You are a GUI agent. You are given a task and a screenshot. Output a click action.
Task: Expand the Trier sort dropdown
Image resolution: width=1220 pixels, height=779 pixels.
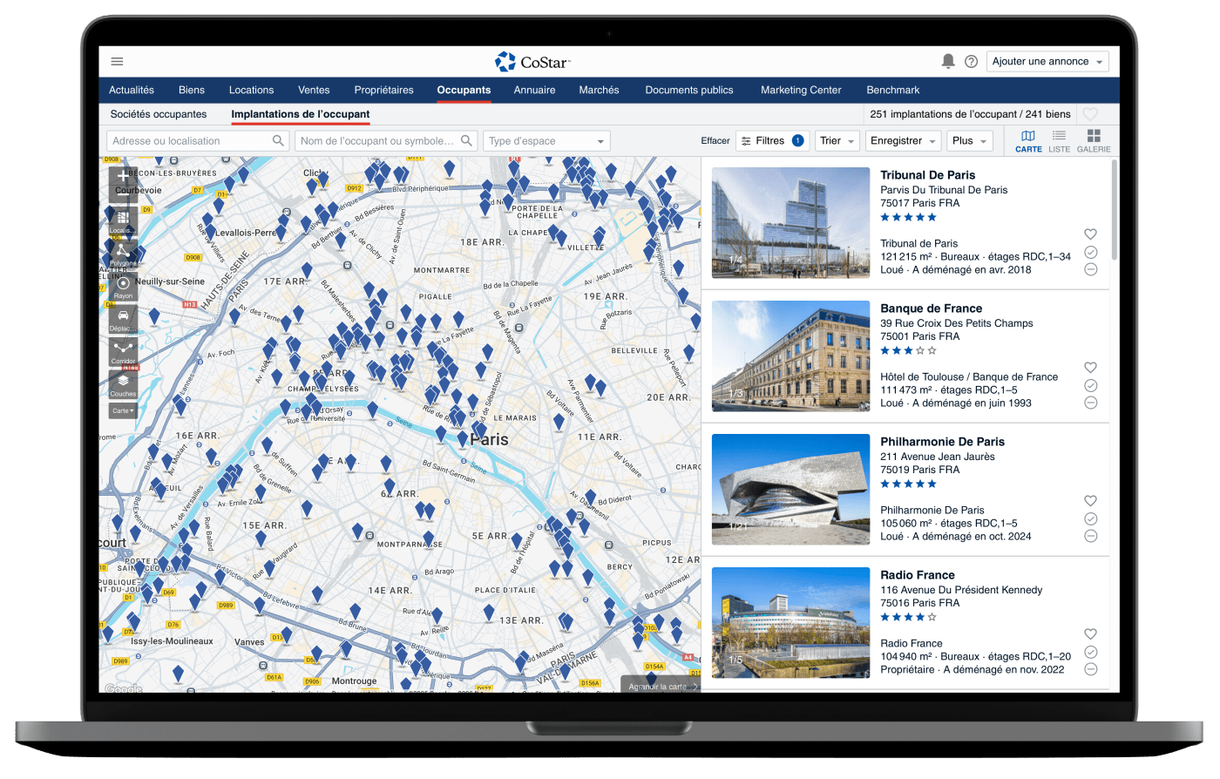coord(837,141)
